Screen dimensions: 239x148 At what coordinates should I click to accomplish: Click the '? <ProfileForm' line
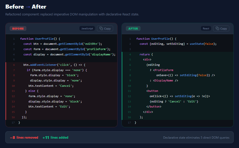coord(178,70)
